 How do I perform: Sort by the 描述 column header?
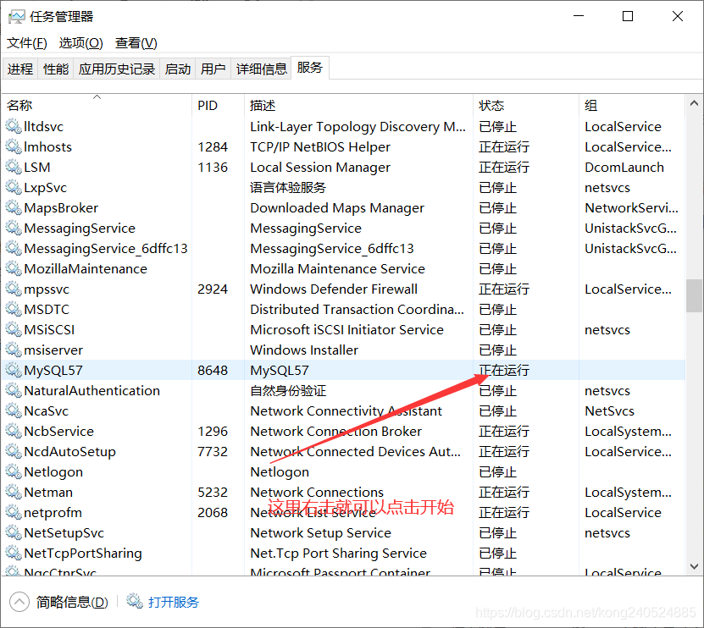coord(358,106)
